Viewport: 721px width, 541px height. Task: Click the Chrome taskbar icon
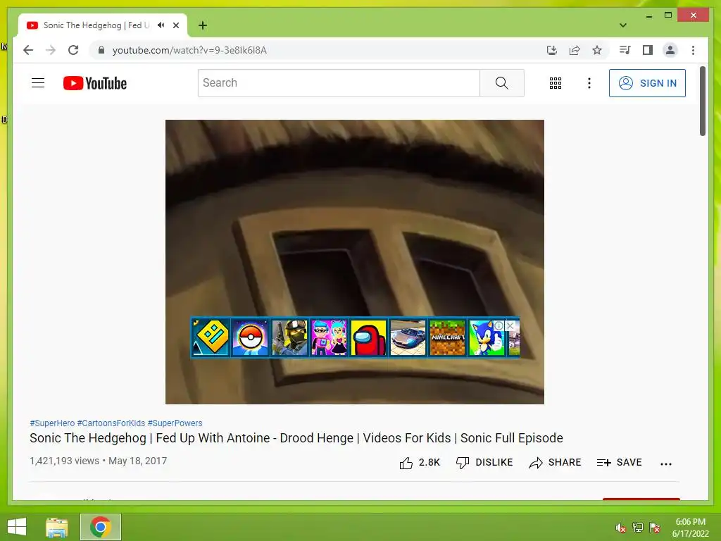[x=101, y=527]
